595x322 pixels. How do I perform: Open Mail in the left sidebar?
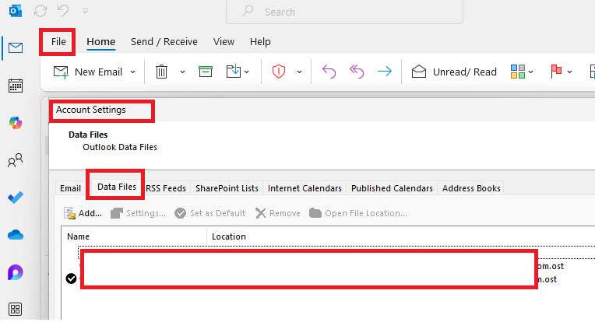pos(15,47)
